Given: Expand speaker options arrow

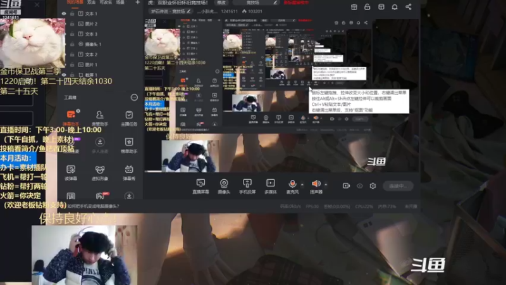Looking at the screenshot, I should (x=326, y=184).
